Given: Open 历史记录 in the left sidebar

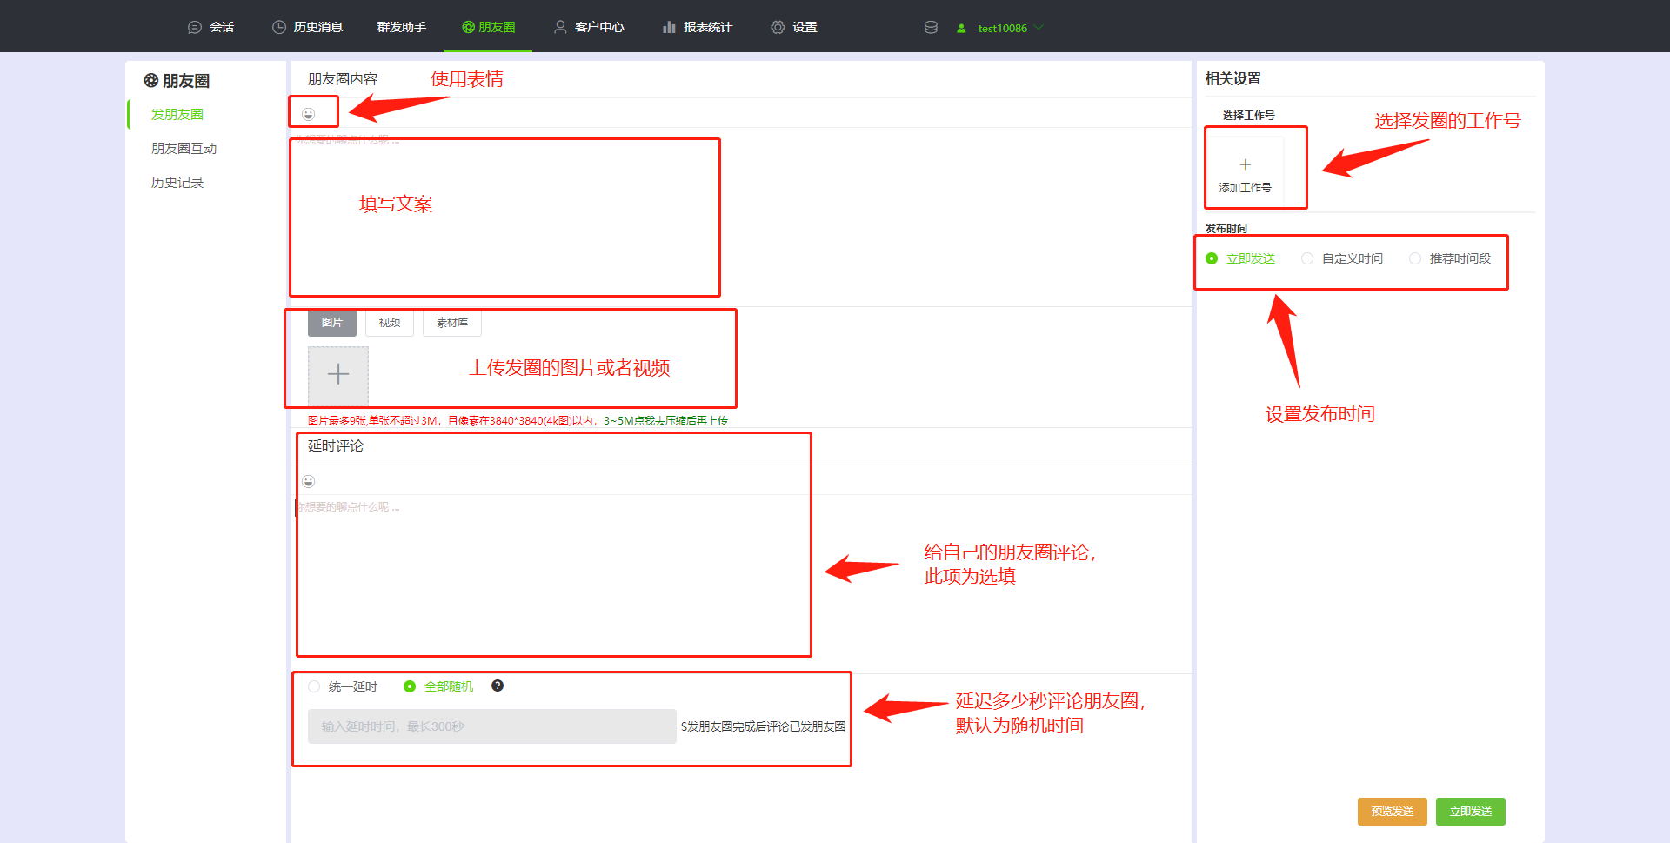Looking at the screenshot, I should coord(177,183).
